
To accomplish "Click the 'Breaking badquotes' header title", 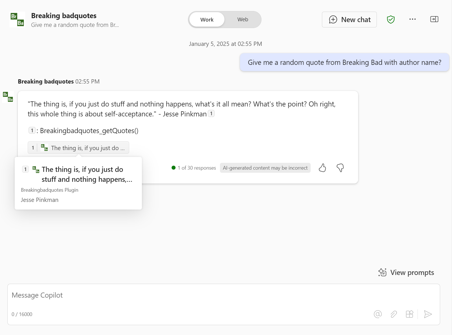I will (x=64, y=16).
